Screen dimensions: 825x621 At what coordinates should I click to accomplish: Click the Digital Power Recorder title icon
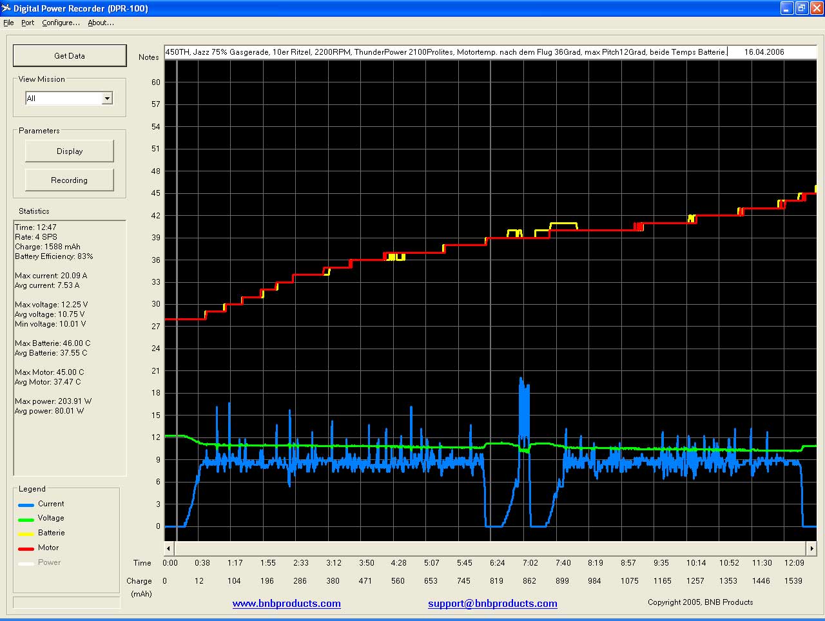(6, 8)
